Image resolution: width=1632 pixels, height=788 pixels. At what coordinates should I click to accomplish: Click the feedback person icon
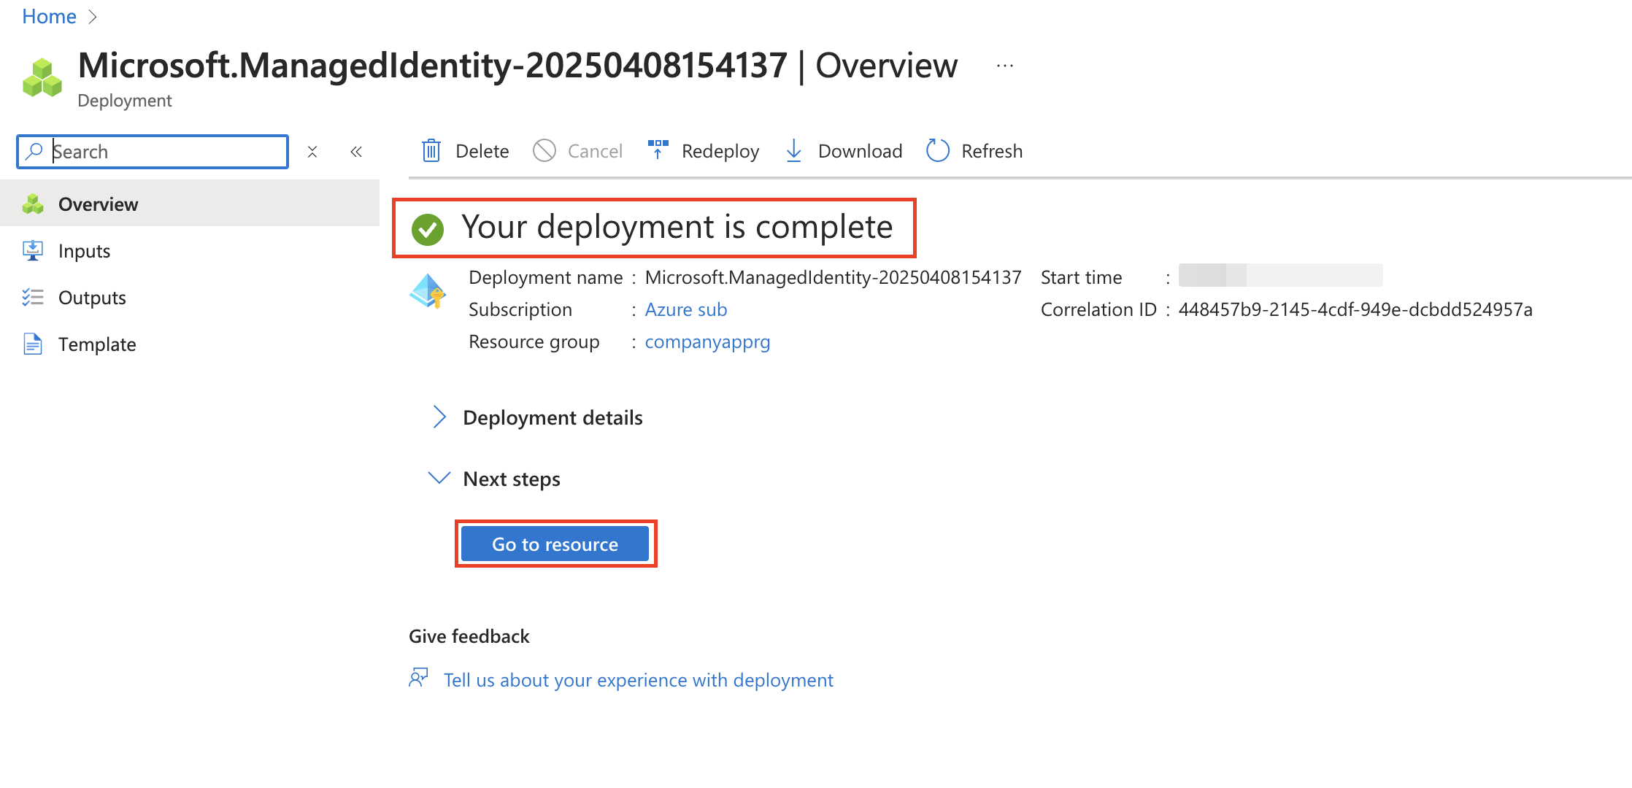pyautogui.click(x=418, y=678)
